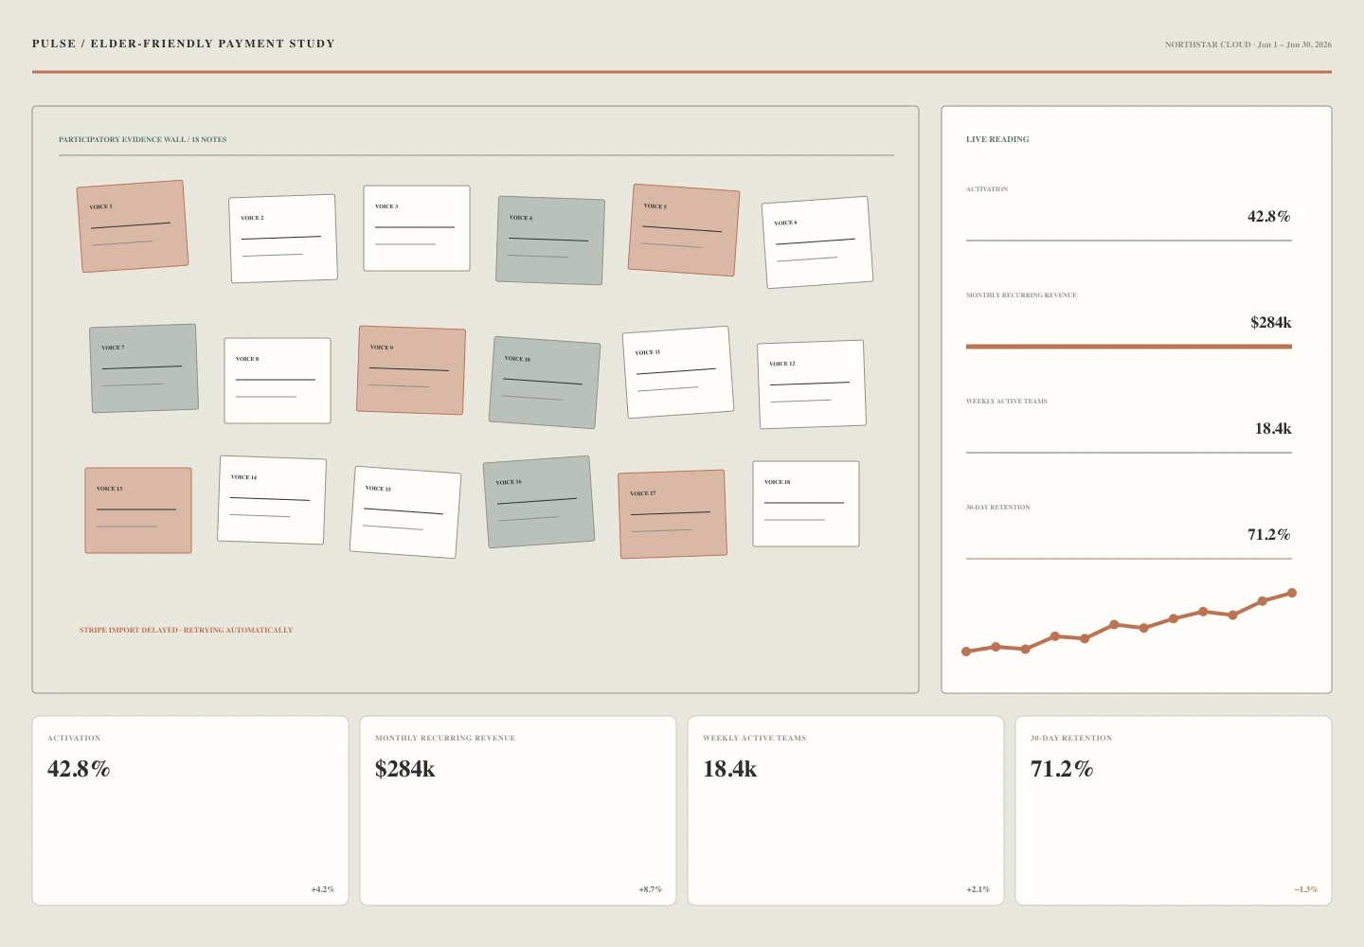
Task: Open the Voice 8 note card
Action: (x=278, y=381)
